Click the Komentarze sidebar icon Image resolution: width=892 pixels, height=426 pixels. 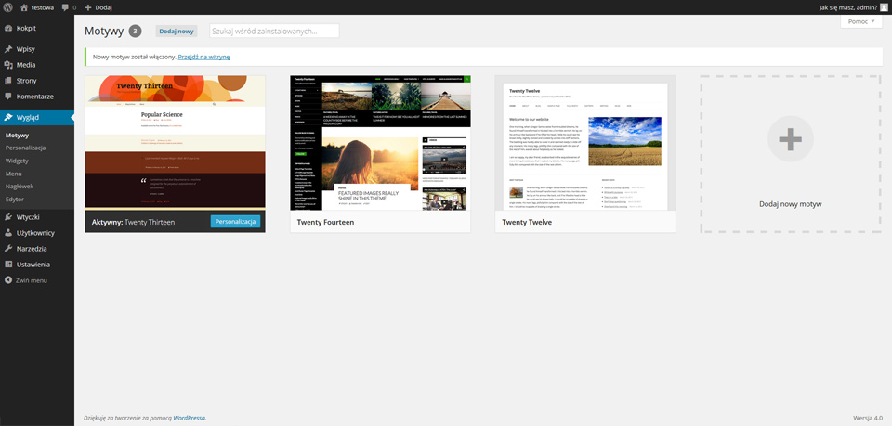(8, 97)
